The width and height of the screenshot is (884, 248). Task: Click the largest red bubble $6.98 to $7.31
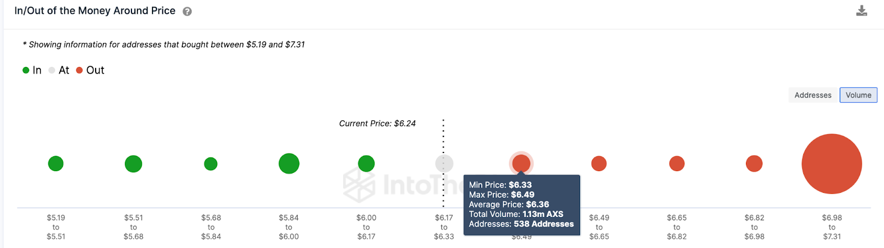(832, 164)
